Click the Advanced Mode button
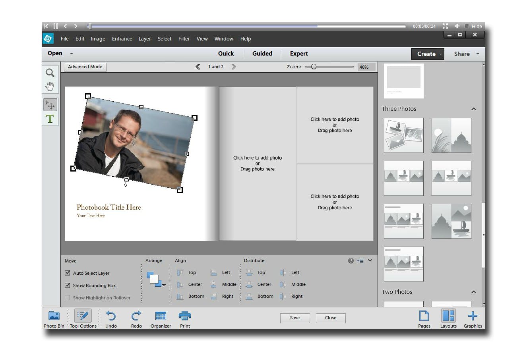 pos(85,67)
